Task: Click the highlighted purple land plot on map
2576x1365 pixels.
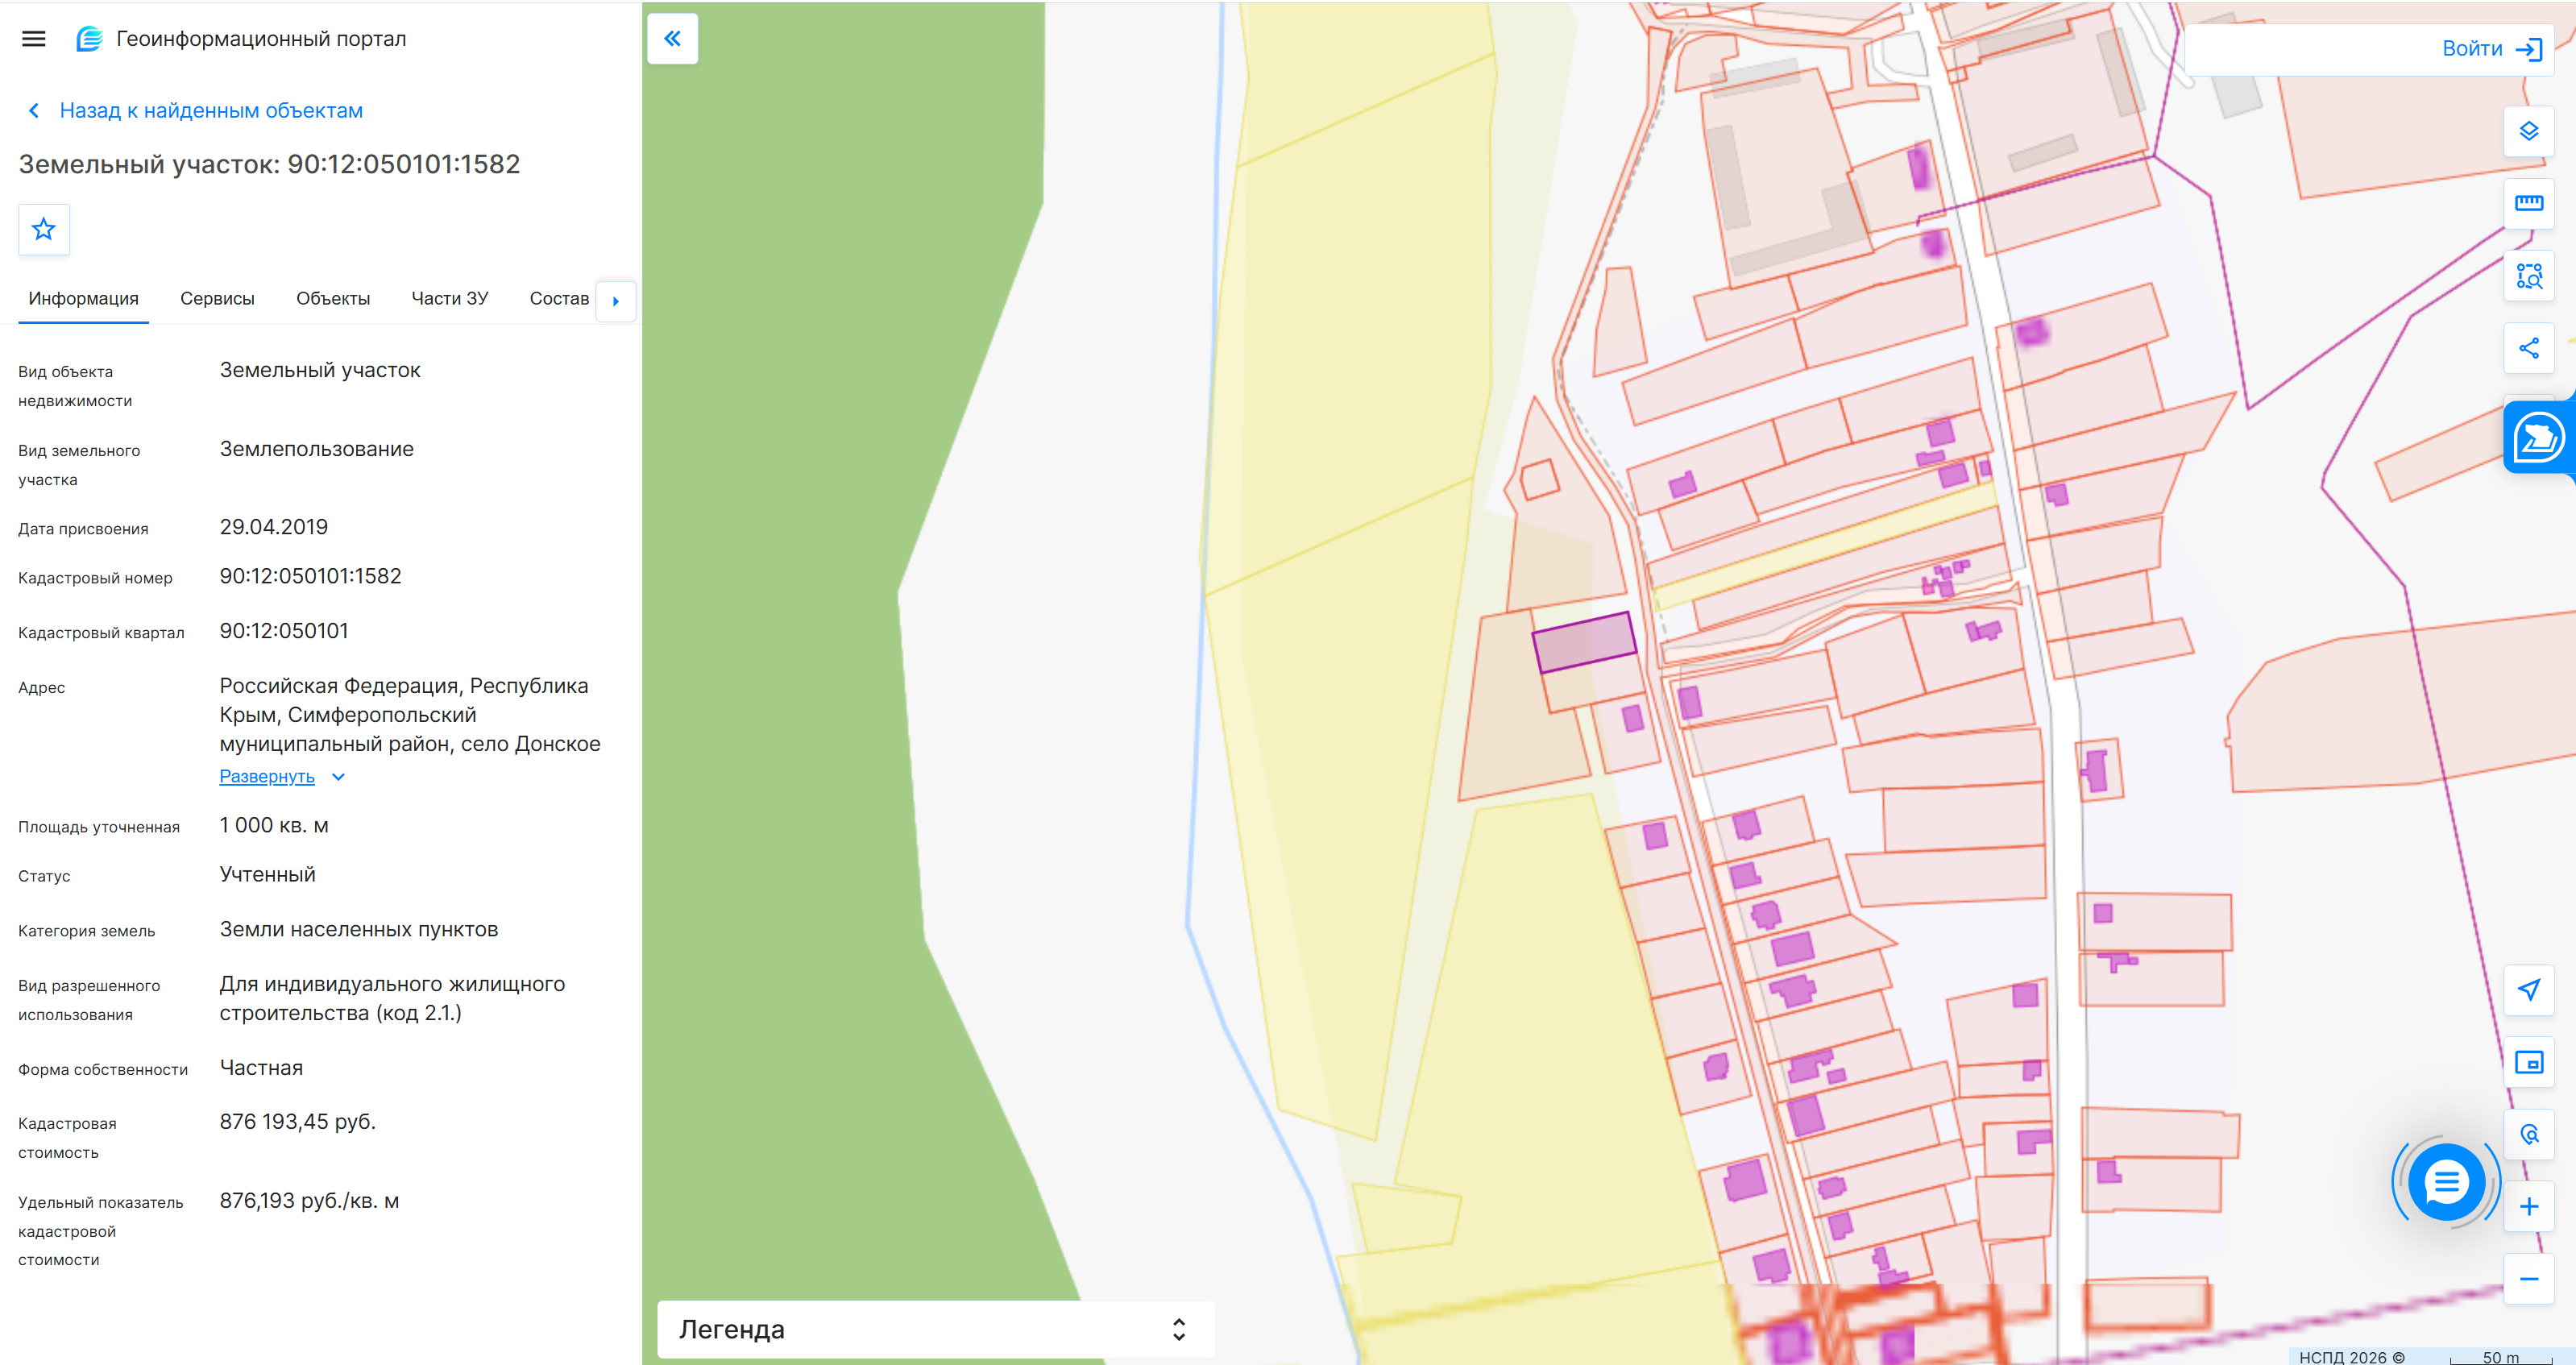Action: [x=1585, y=642]
